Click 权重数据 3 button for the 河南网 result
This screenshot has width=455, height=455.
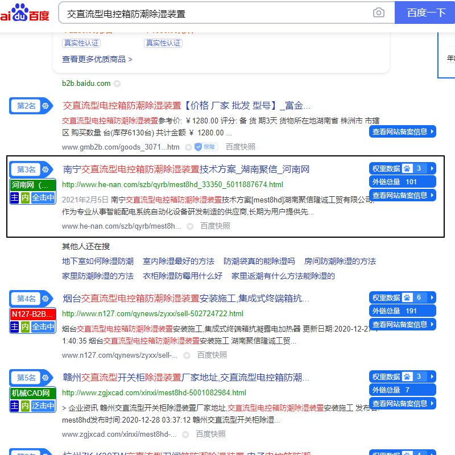click(x=403, y=168)
